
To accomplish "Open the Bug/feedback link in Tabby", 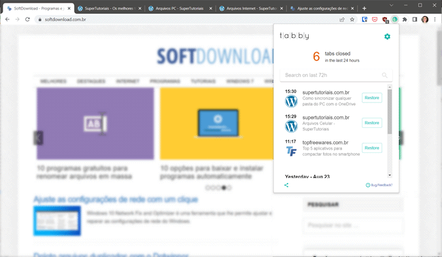I will tap(379, 185).
